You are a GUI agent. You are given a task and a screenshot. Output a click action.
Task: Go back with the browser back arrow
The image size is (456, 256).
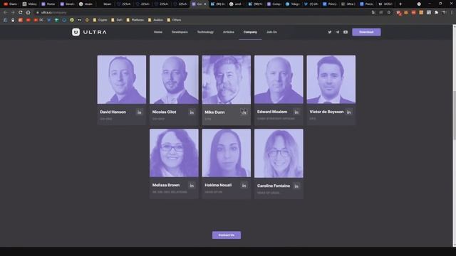5,13
